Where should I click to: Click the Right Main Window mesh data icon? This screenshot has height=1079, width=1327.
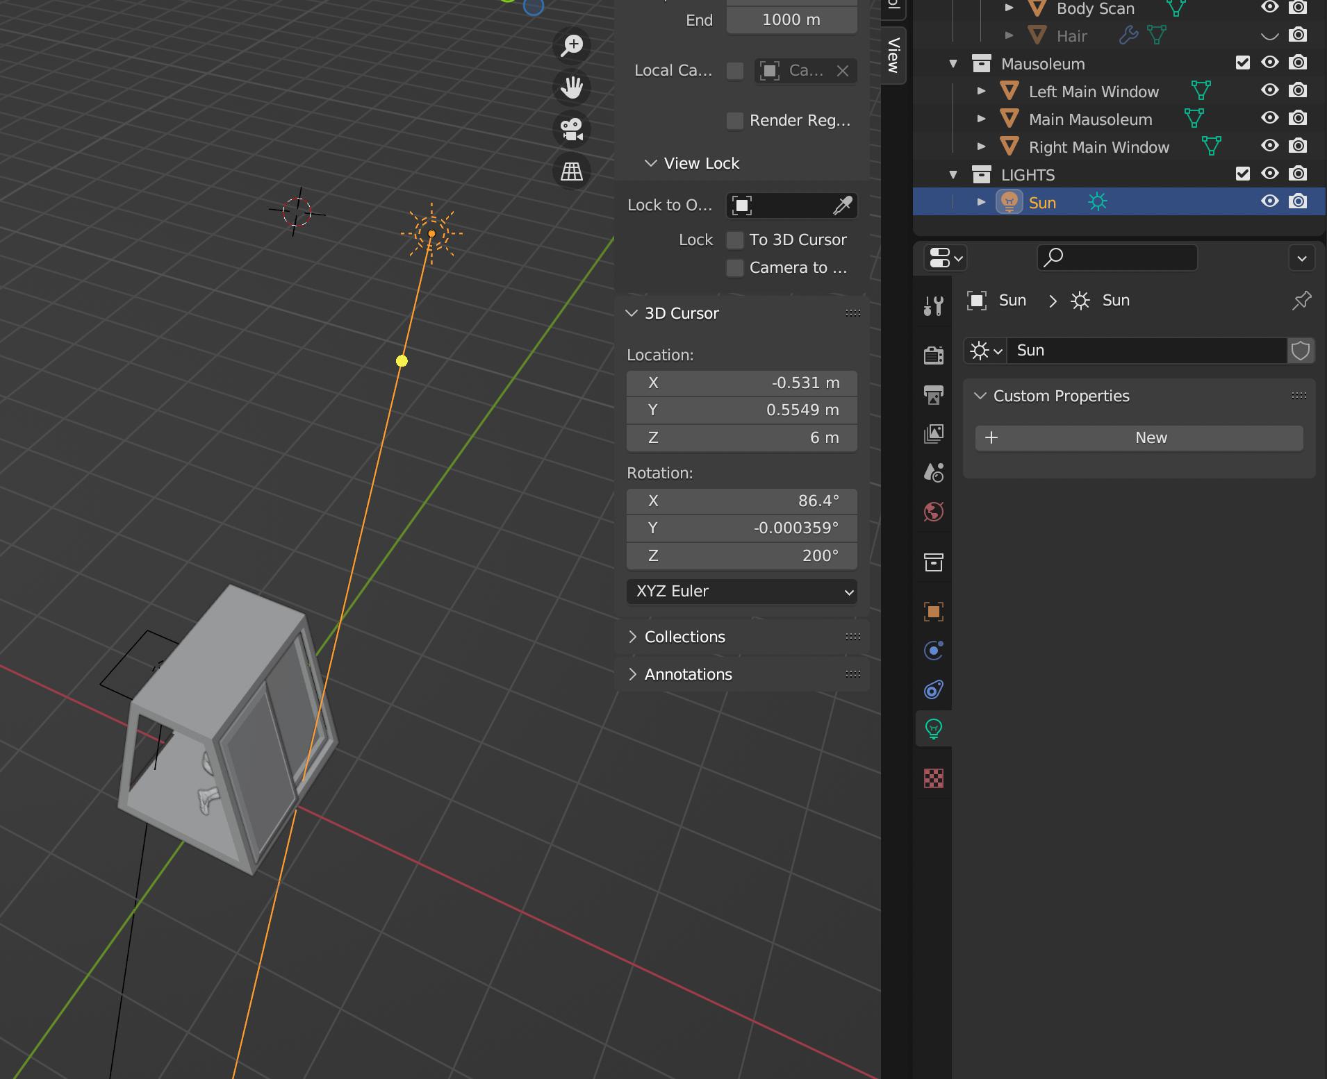click(x=1211, y=147)
